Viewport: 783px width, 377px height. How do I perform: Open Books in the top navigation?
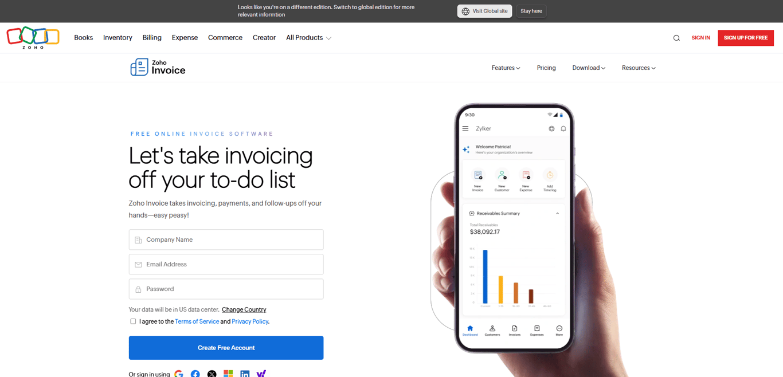[83, 38]
